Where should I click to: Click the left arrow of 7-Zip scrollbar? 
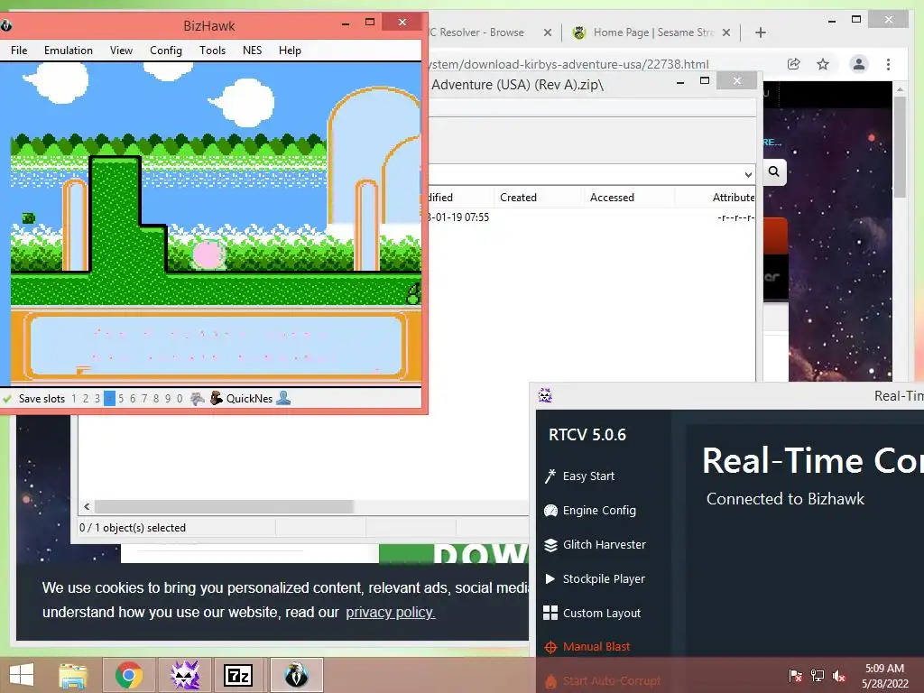[x=87, y=507]
